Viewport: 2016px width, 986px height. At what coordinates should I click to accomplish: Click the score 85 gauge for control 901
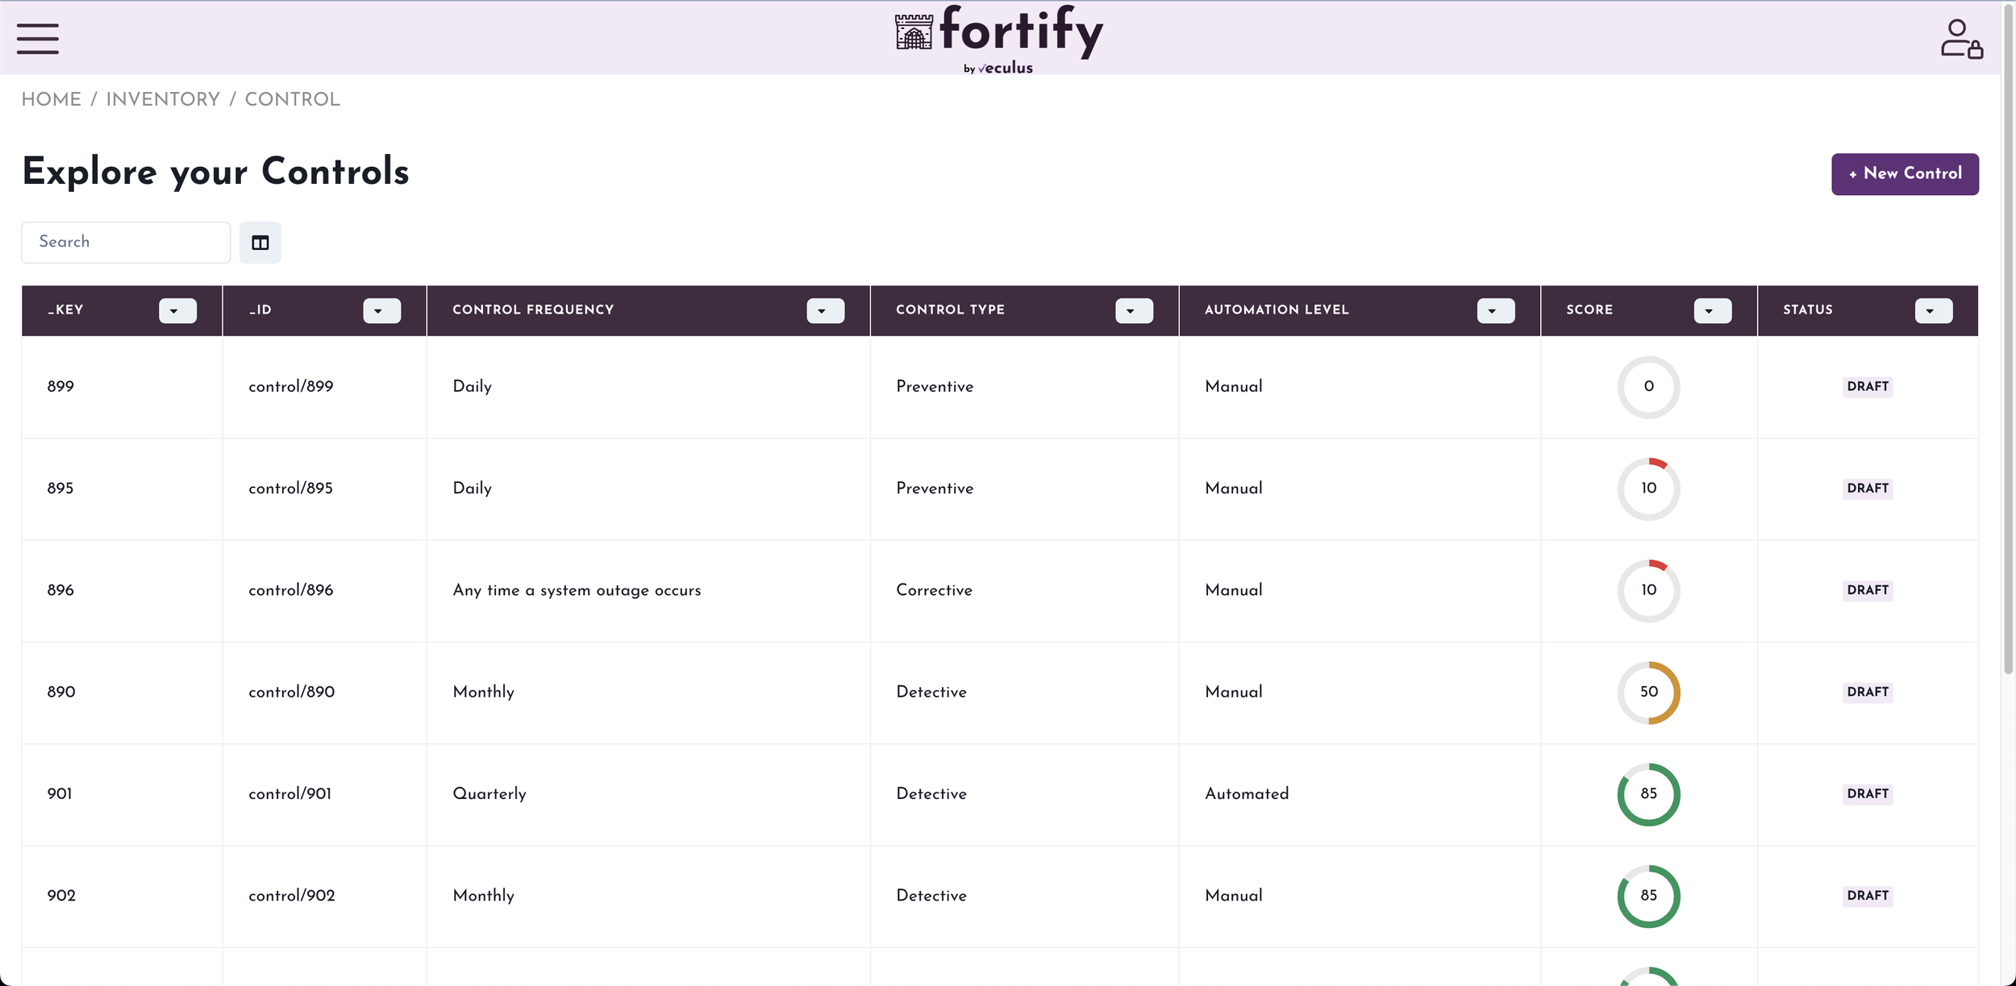coord(1647,794)
